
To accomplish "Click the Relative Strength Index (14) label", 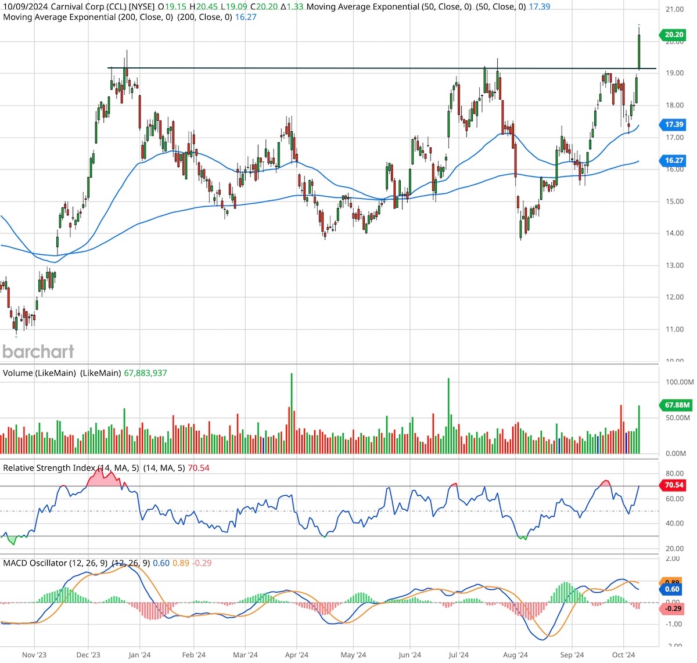I will [70, 468].
